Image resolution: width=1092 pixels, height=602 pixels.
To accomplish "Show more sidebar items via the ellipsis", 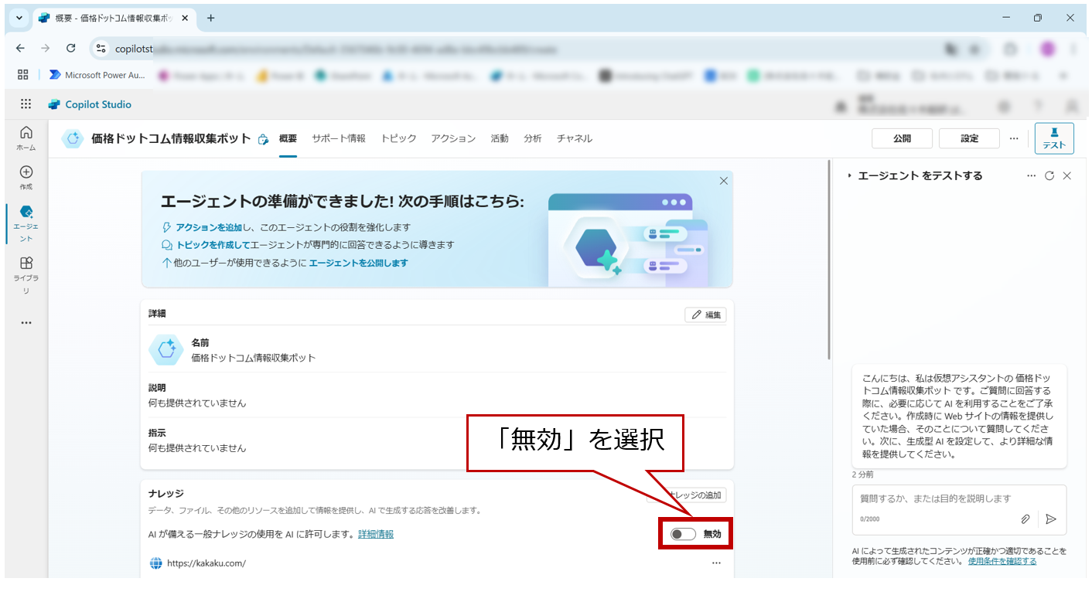I will coord(26,322).
